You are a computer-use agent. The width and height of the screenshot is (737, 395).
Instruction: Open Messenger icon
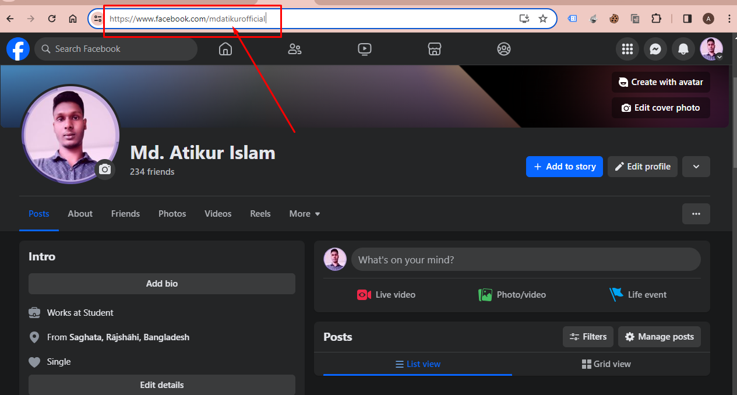pyautogui.click(x=655, y=49)
